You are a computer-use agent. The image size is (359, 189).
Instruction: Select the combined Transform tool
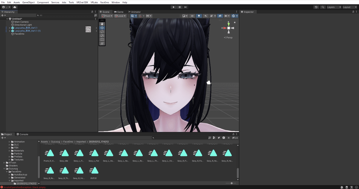(x=102, y=43)
